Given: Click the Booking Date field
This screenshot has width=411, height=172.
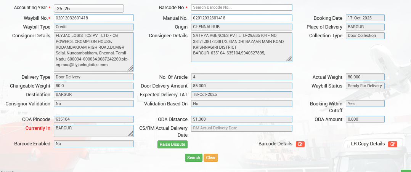Looking at the screenshot, I should point(365,18).
